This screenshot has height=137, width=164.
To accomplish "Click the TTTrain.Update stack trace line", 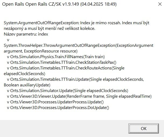I will (x=75, y=79).
